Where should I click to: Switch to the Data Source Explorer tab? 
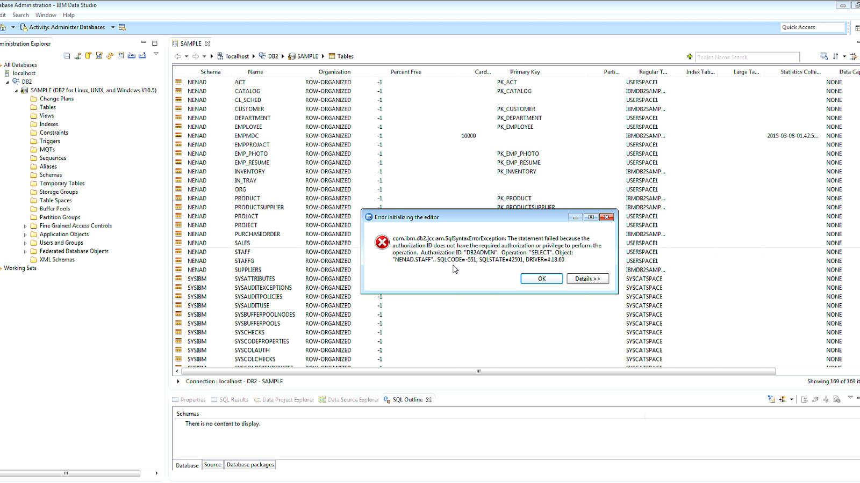tap(349, 400)
